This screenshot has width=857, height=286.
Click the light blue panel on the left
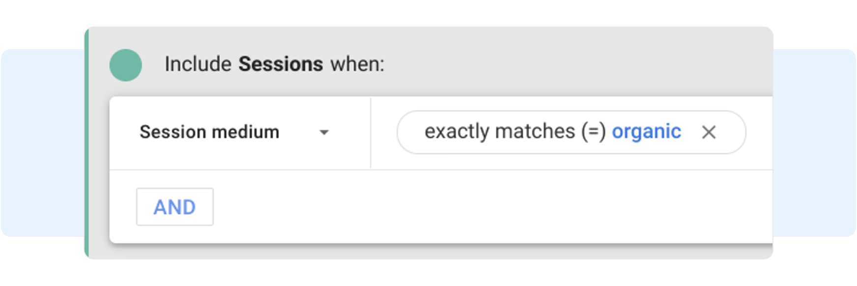pyautogui.click(x=42, y=143)
